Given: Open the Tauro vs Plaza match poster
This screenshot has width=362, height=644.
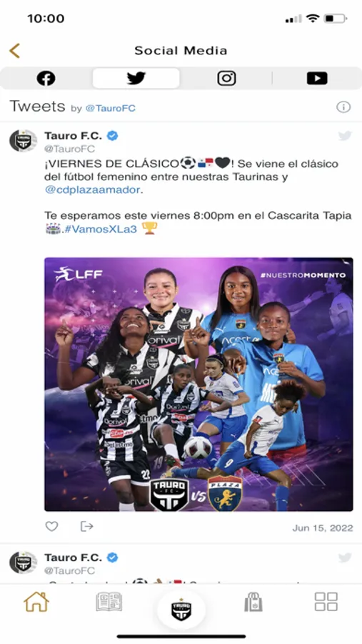Looking at the screenshot, I should tap(198, 384).
